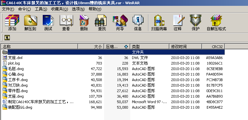Go up one folder with arrow button
248x120 pixels.
(7, 38)
